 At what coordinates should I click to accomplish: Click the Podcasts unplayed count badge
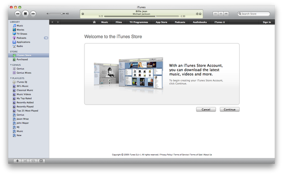pos(46,38)
